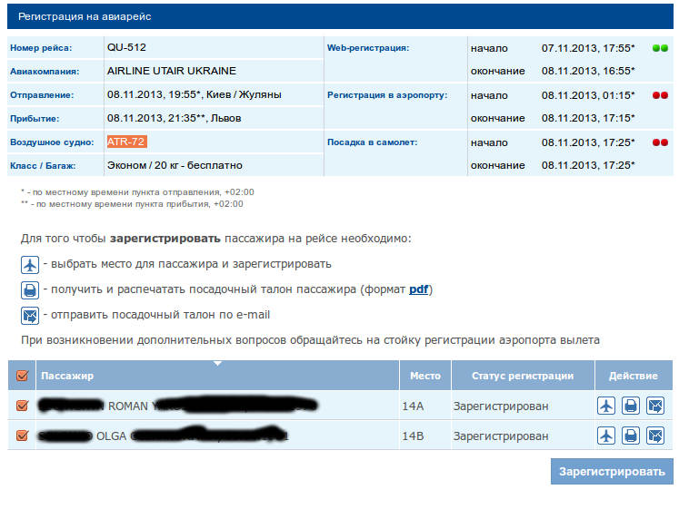Toggle the select-all checkbox in table header
This screenshot has width=679, height=519.
(23, 376)
